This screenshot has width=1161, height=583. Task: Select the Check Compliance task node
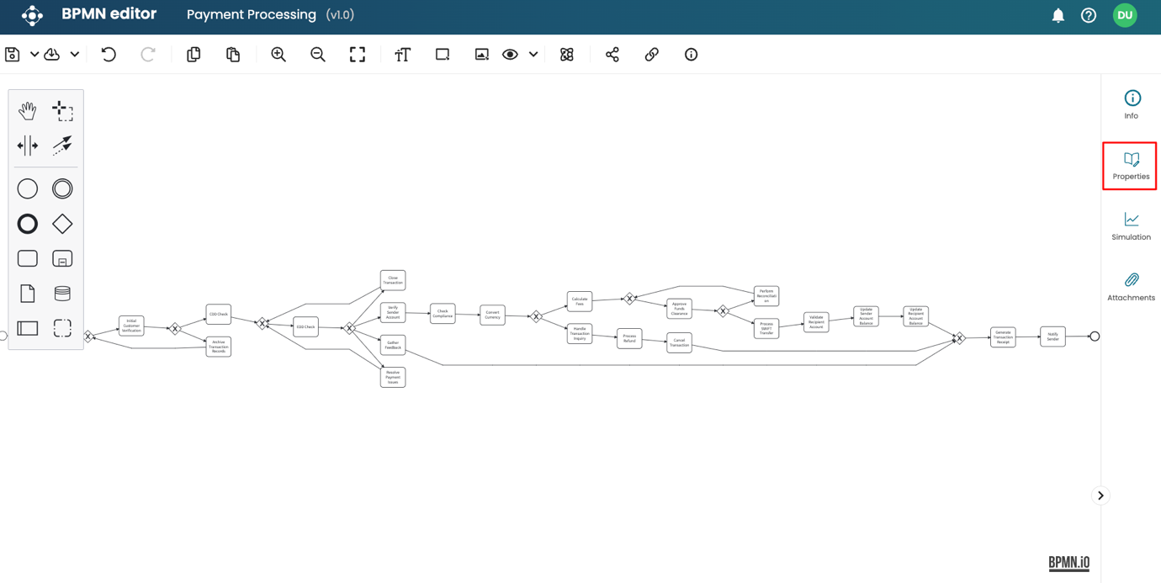click(x=443, y=314)
